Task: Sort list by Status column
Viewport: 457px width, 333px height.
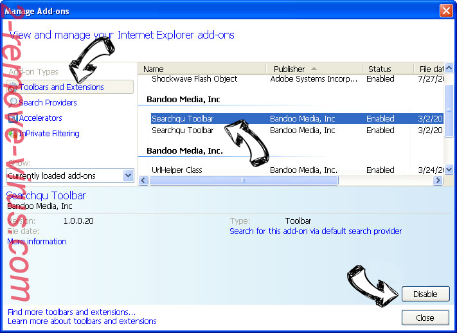Action: pyautogui.click(x=388, y=69)
